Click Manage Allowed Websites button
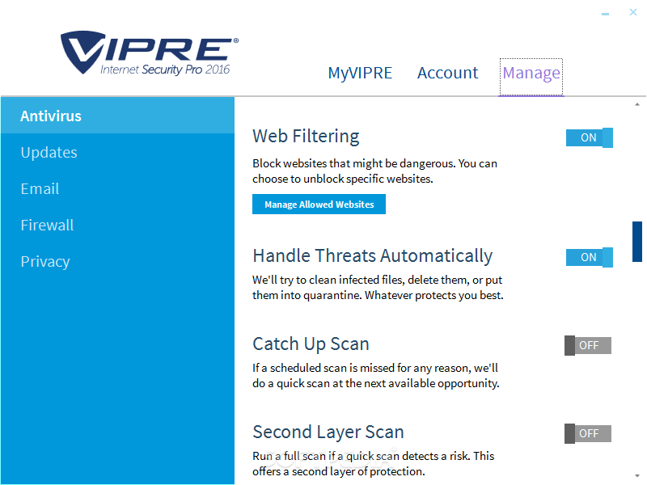 319,205
